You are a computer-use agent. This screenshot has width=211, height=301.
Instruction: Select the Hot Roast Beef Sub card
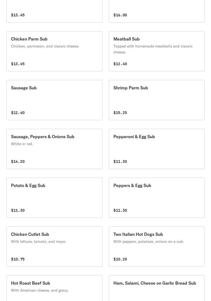[x=55, y=288]
